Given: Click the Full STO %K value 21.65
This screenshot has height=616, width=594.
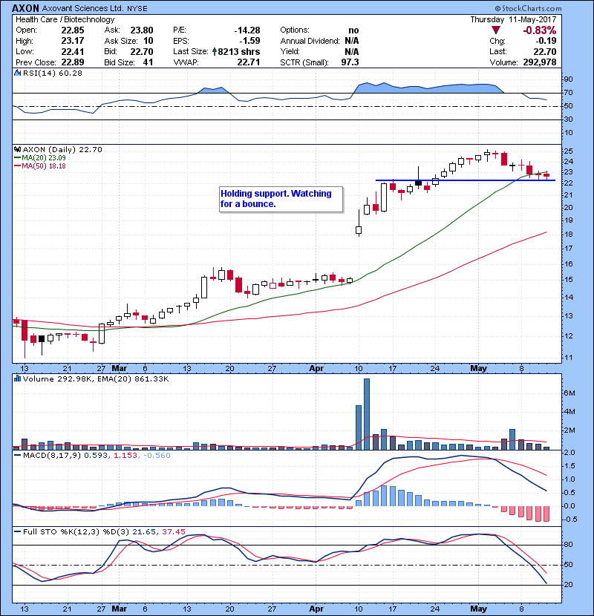Looking at the screenshot, I should point(143,532).
